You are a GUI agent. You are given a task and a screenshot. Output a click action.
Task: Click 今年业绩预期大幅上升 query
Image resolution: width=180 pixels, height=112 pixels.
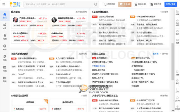coord(146,17)
